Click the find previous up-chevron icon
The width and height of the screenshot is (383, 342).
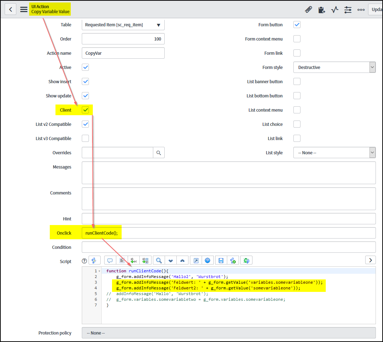(x=182, y=261)
